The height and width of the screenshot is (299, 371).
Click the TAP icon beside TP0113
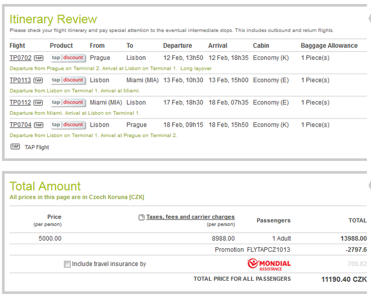pyautogui.click(x=38, y=80)
